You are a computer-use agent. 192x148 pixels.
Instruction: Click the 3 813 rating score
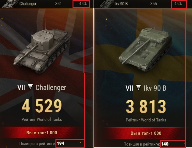146,106
